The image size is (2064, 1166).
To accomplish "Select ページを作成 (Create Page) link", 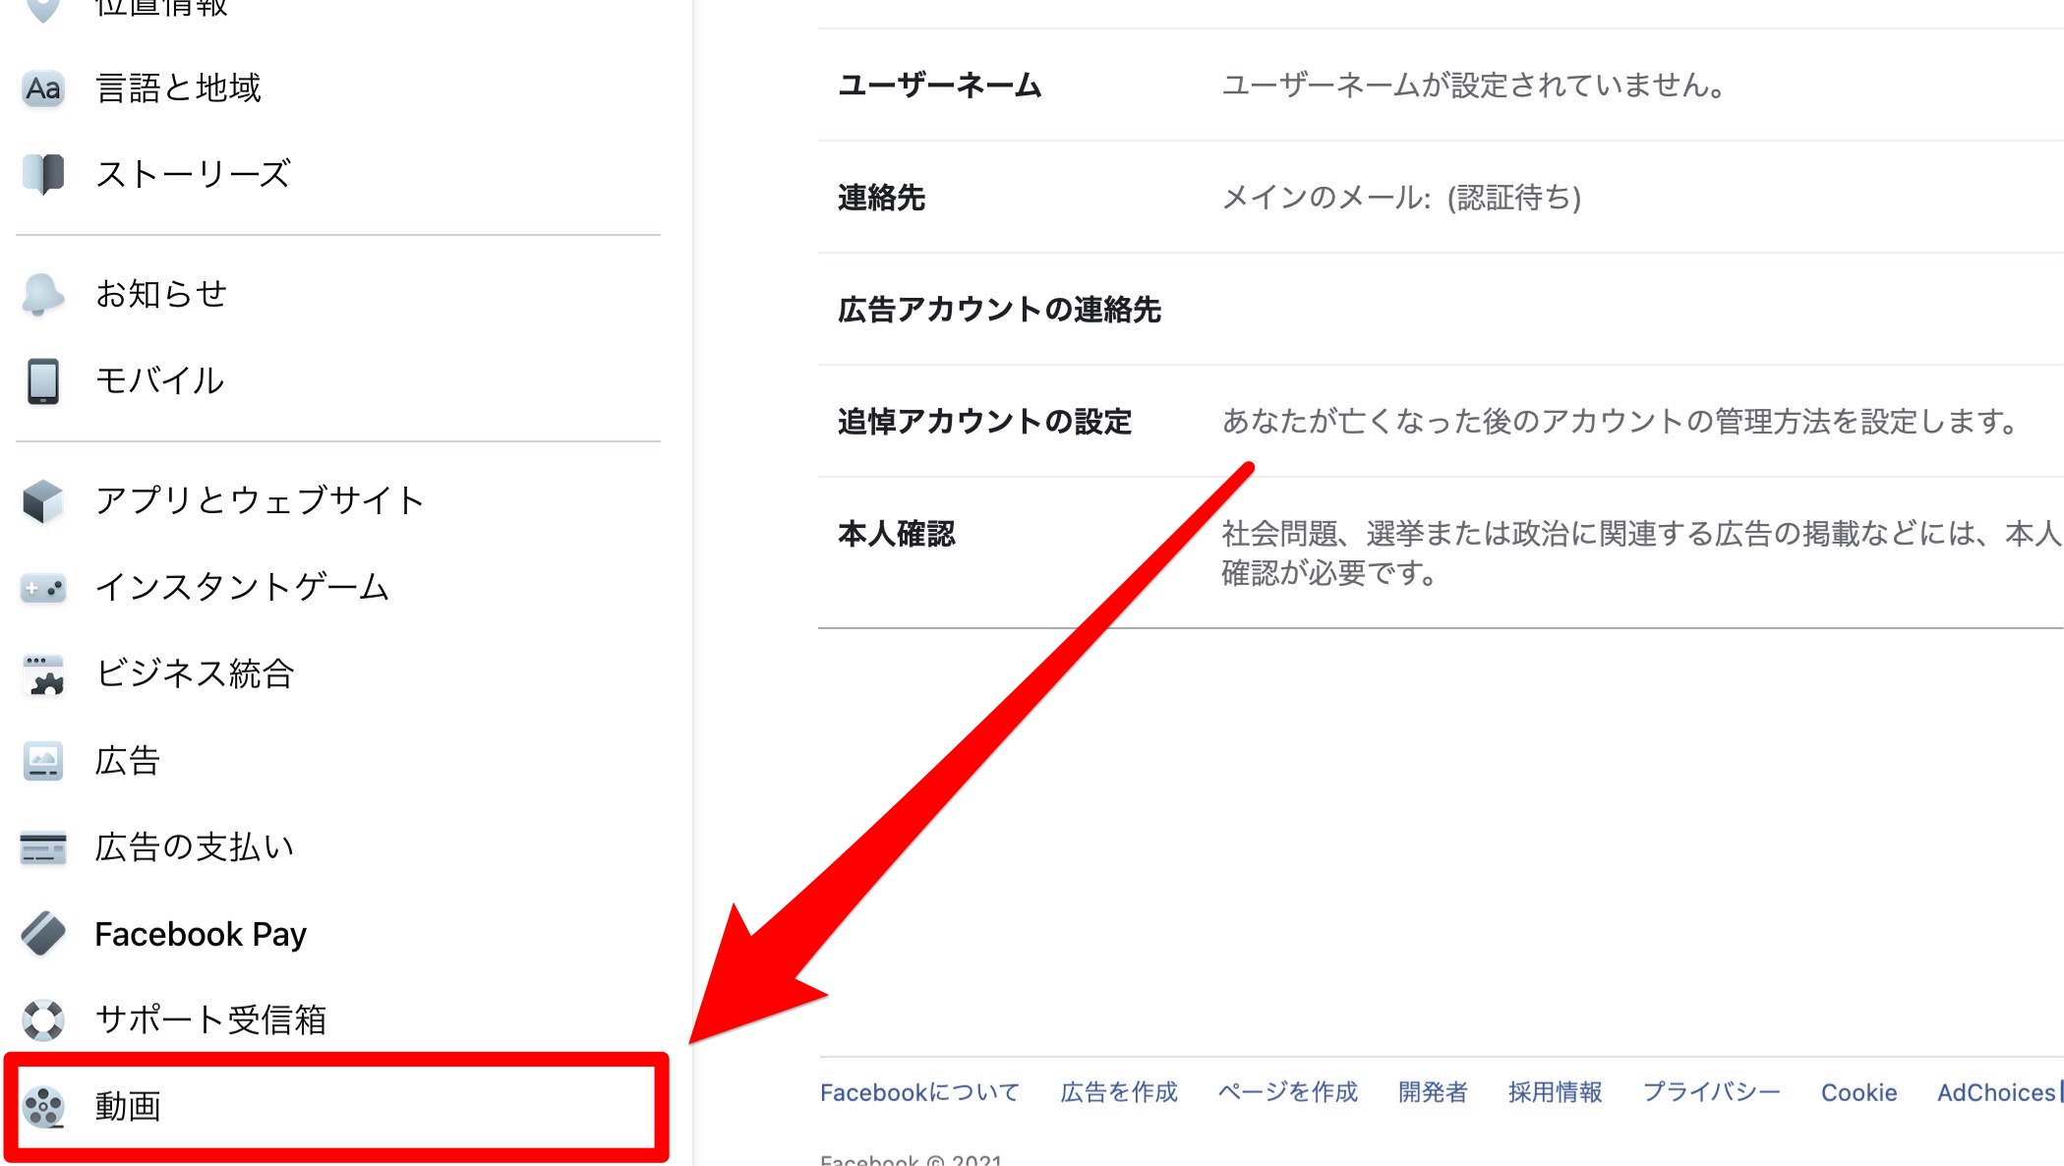I will (x=1286, y=1088).
